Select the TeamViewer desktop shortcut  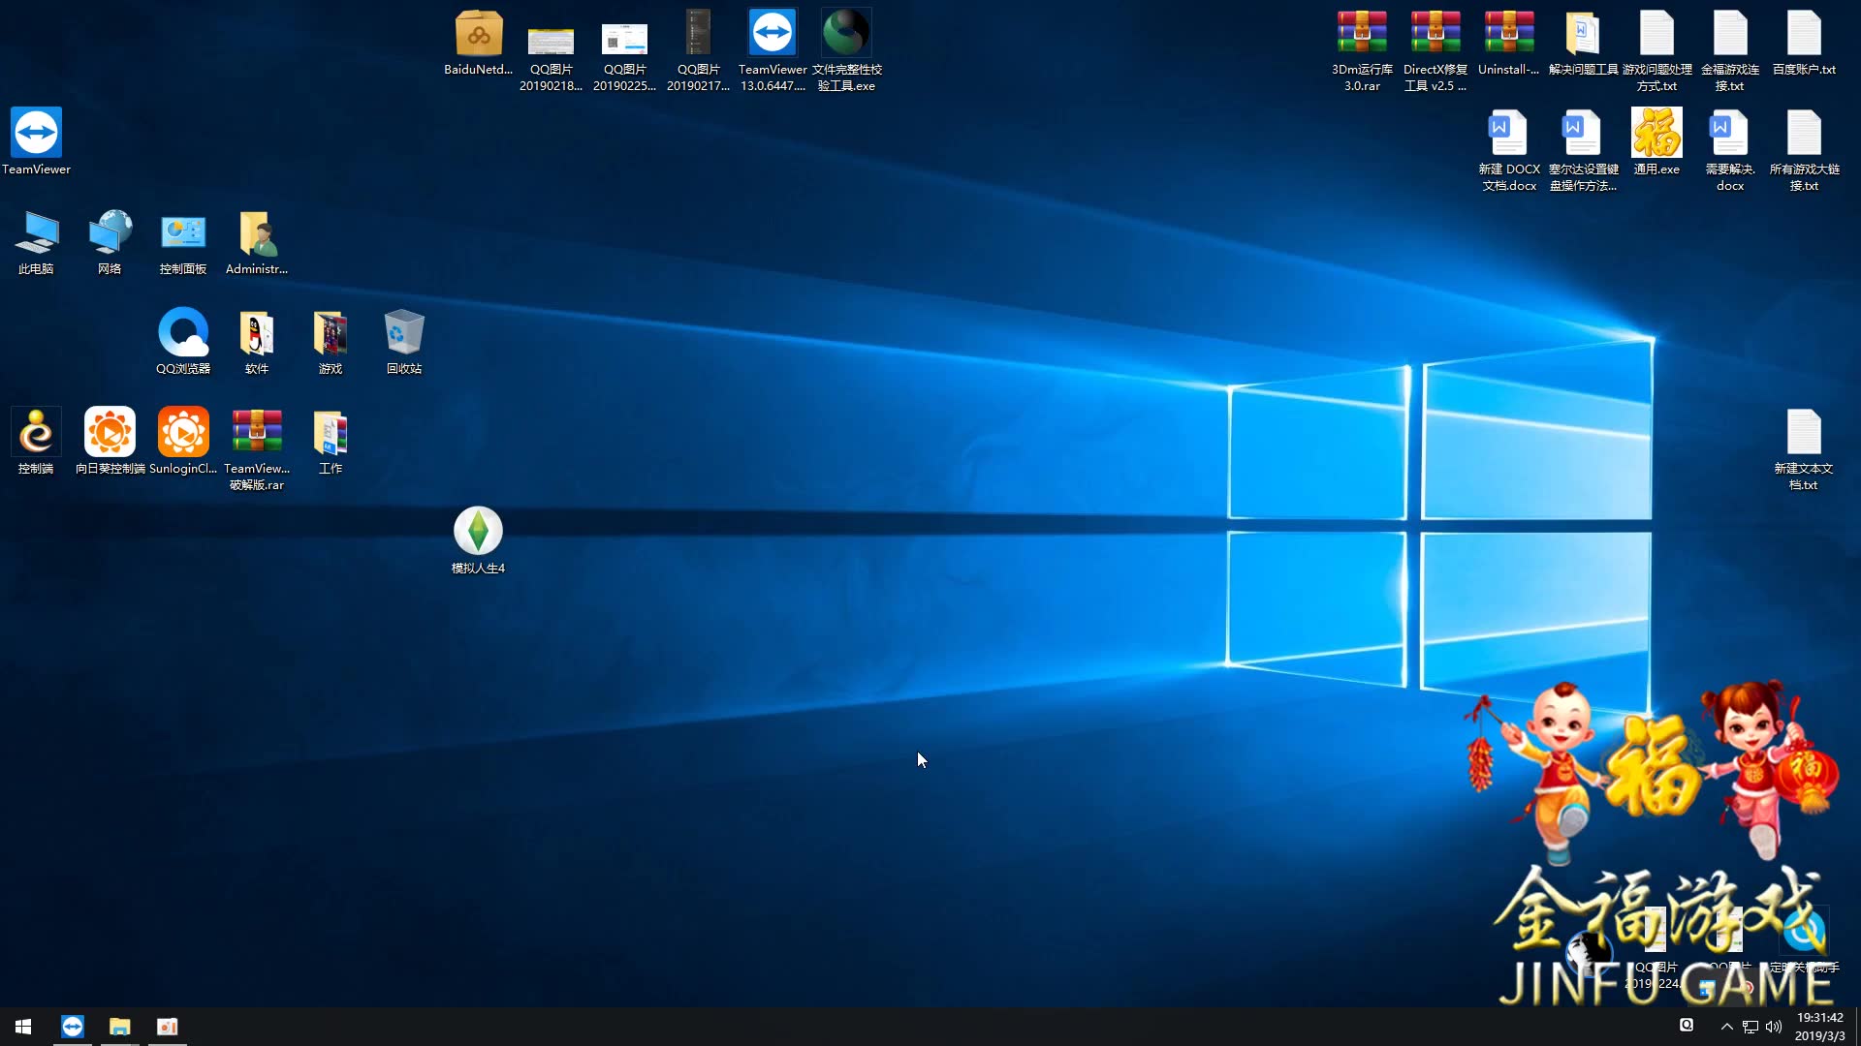point(36,134)
